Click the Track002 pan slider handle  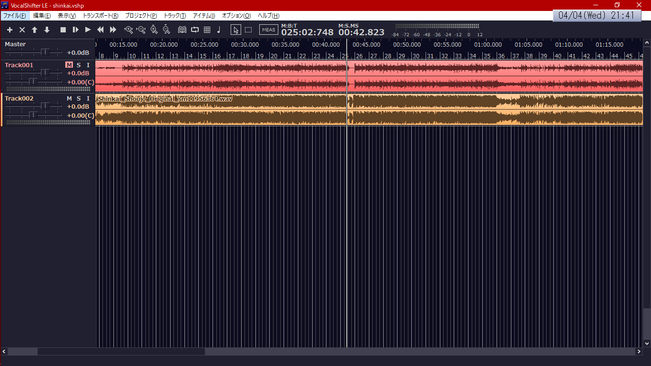click(x=33, y=115)
